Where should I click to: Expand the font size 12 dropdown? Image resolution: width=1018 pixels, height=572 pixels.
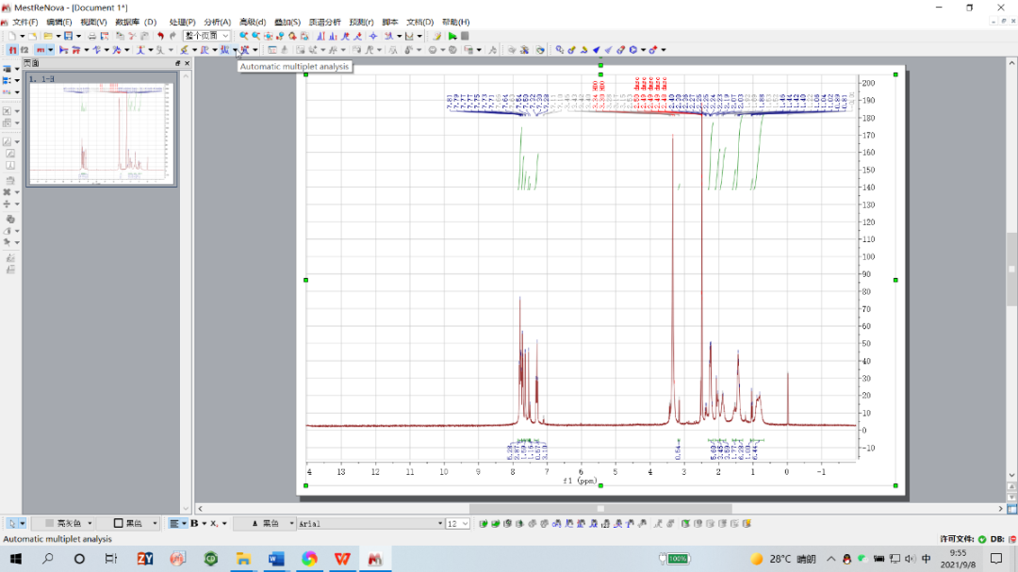465,523
